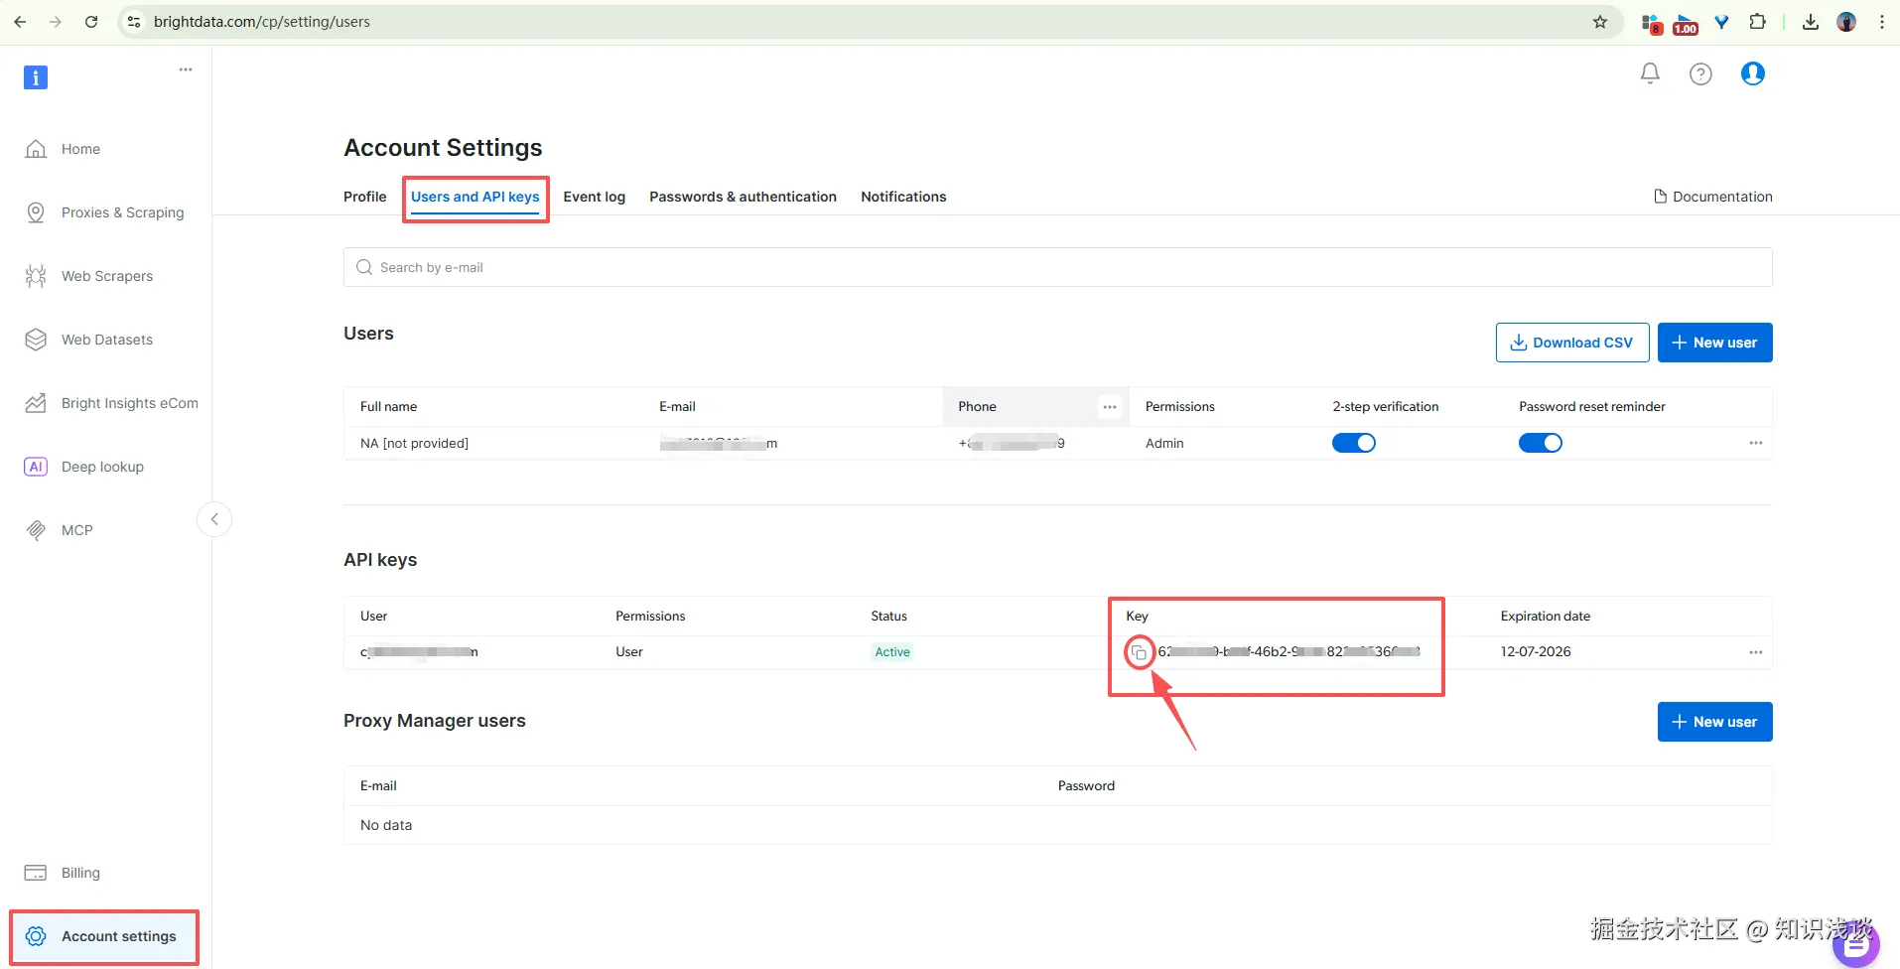This screenshot has width=1900, height=969.
Task: Toggle password reset reminder switch
Action: (x=1541, y=443)
